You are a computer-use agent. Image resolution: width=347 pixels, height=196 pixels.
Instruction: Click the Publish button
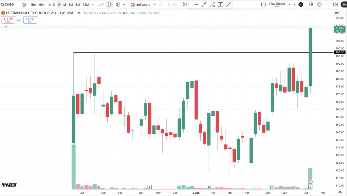[344, 5]
